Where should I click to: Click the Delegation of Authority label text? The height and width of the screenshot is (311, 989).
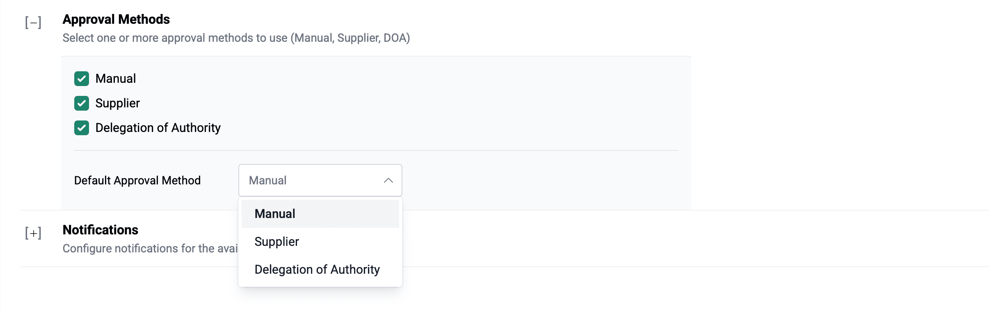[158, 128]
